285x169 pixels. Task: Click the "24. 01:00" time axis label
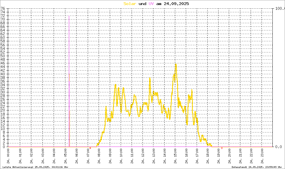pos(20,156)
